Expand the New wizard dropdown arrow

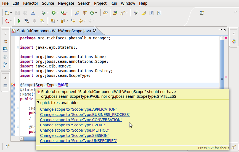pyautogui.click(x=11, y=13)
